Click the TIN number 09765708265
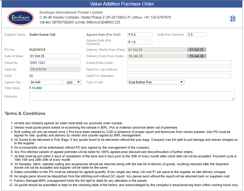This screenshot has height=191, width=244. pyautogui.click(x=63, y=22)
